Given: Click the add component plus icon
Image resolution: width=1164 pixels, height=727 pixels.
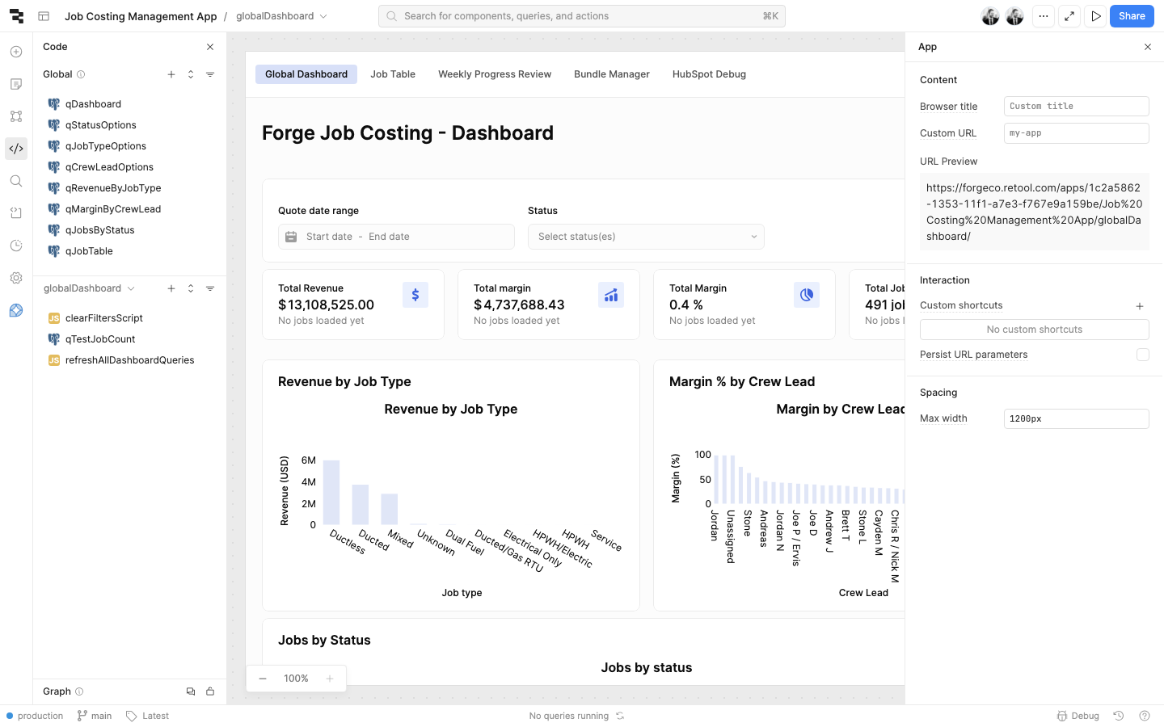Looking at the screenshot, I should pyautogui.click(x=16, y=52).
